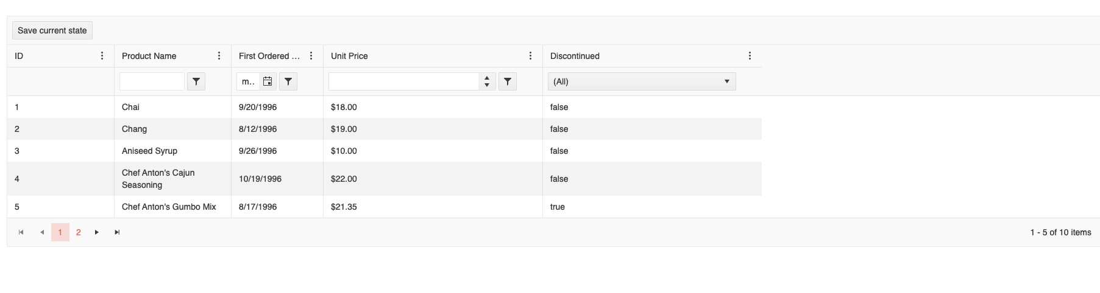1100x293 pixels.
Task: Expand the Discontinued (All) dropdown
Action: tap(642, 81)
